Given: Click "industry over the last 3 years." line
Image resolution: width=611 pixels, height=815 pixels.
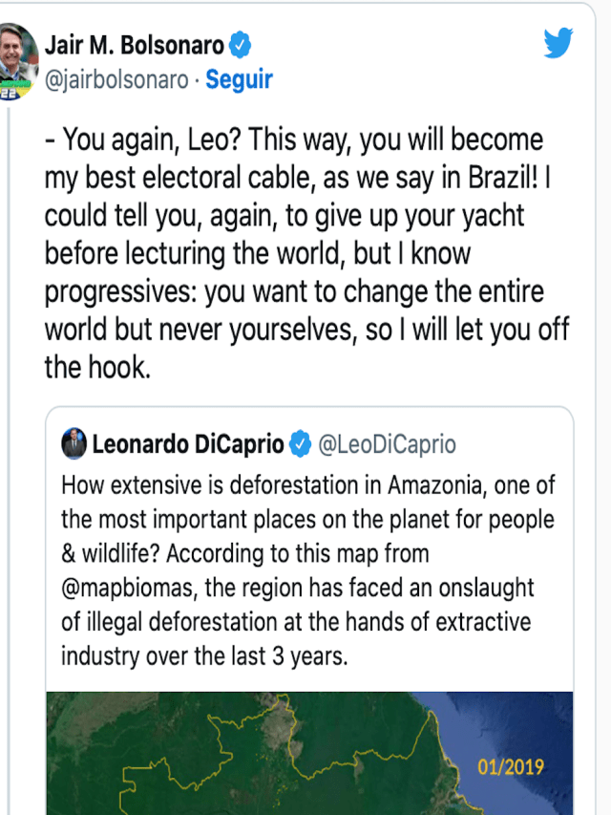Looking at the screenshot, I should tap(204, 656).
